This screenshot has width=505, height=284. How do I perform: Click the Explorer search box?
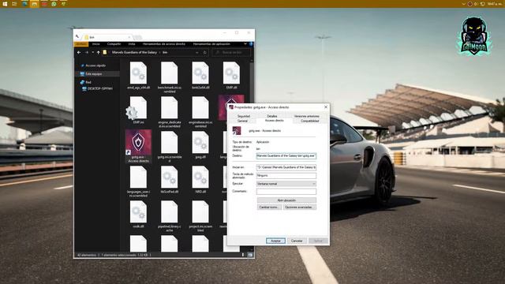click(x=231, y=52)
